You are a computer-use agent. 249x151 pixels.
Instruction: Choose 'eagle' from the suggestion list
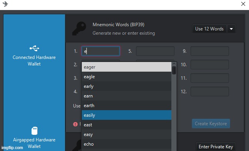126,77
